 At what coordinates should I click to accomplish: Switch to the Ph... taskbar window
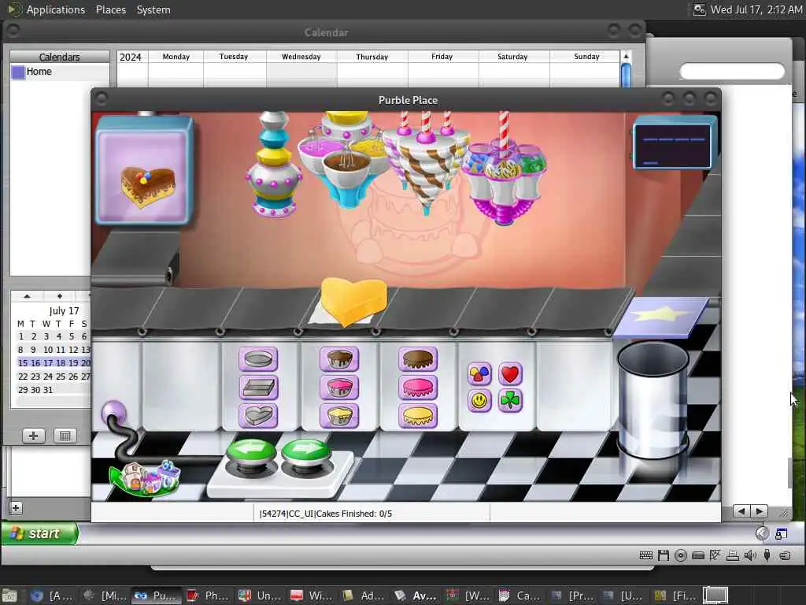[208, 596]
